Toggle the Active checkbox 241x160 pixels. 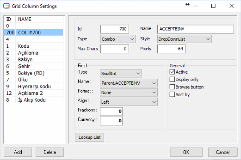click(x=172, y=72)
